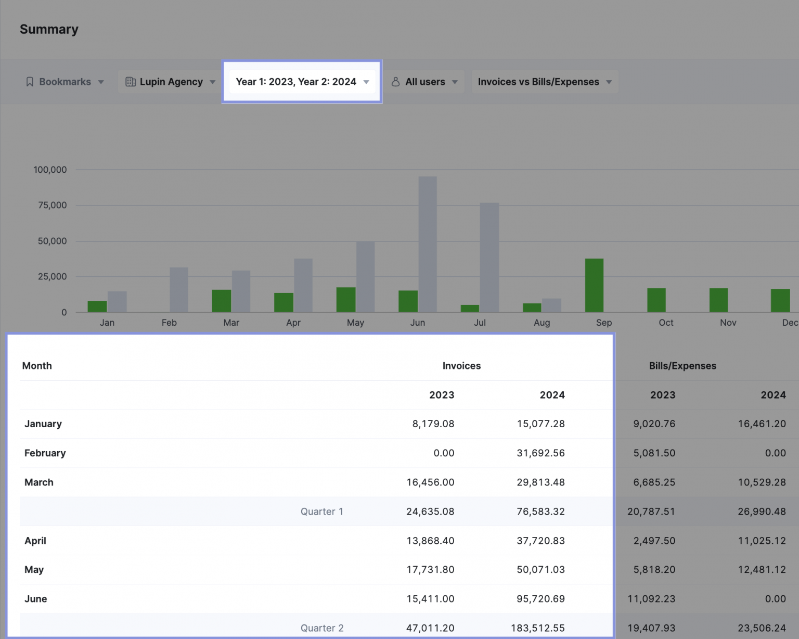Select the small green August bar

pyautogui.click(x=532, y=307)
